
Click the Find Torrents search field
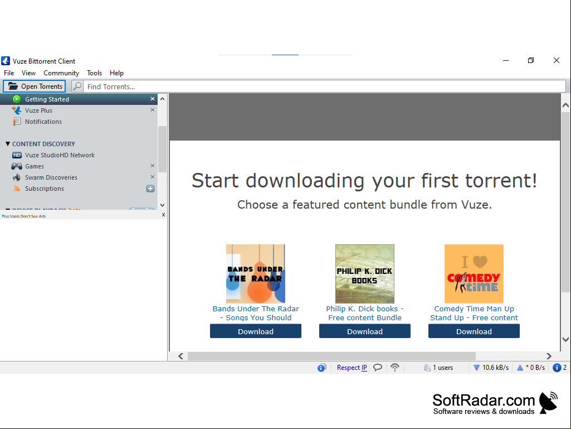[324, 87]
